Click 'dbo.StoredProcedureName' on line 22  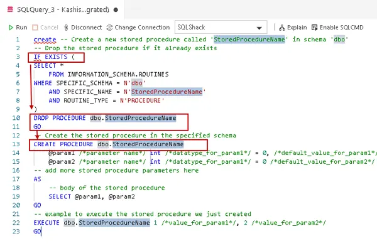point(107,223)
